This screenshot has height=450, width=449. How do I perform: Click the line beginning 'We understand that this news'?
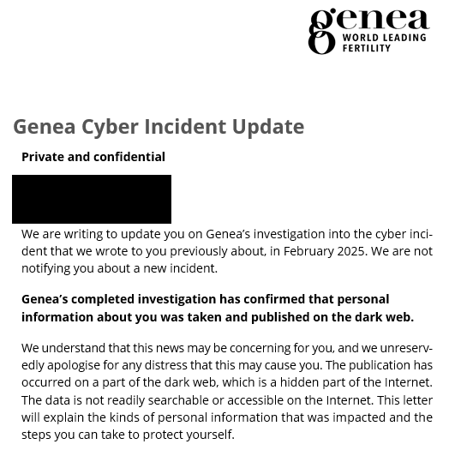click(227, 348)
